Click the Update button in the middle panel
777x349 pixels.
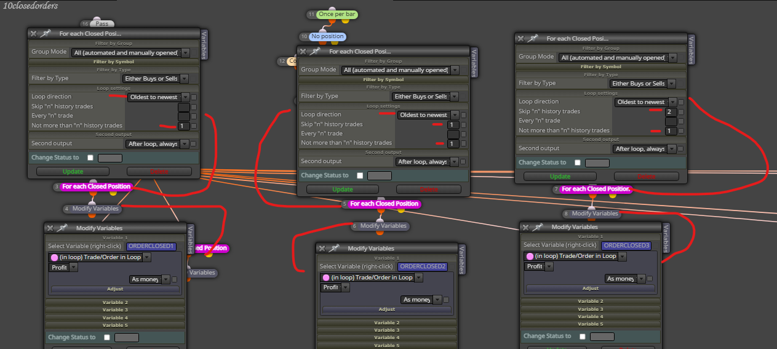[343, 190]
